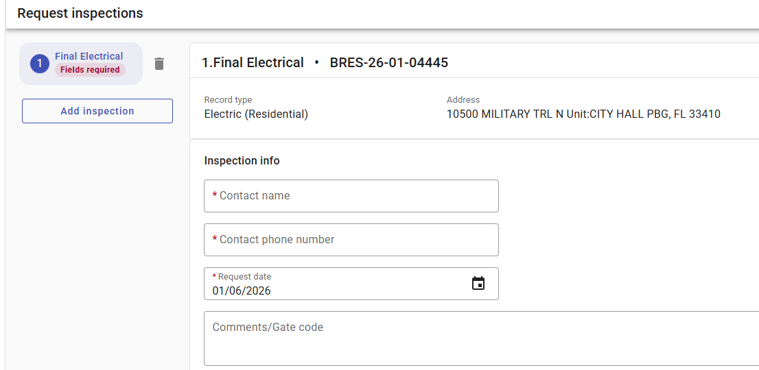
Task: Click the 01/06/2026 date value
Action: click(242, 291)
